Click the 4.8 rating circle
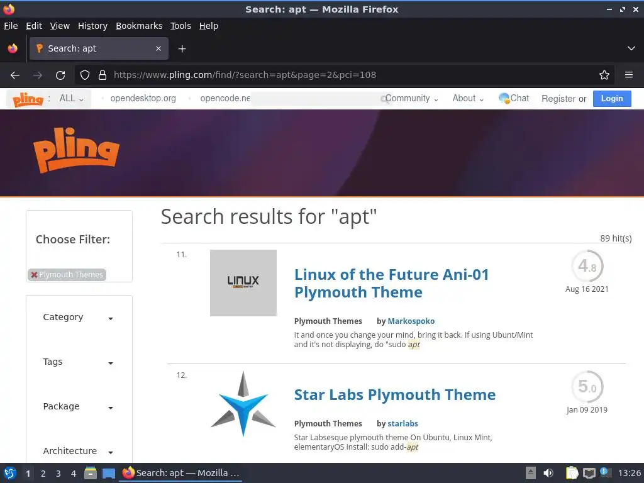The image size is (644, 483). click(587, 266)
